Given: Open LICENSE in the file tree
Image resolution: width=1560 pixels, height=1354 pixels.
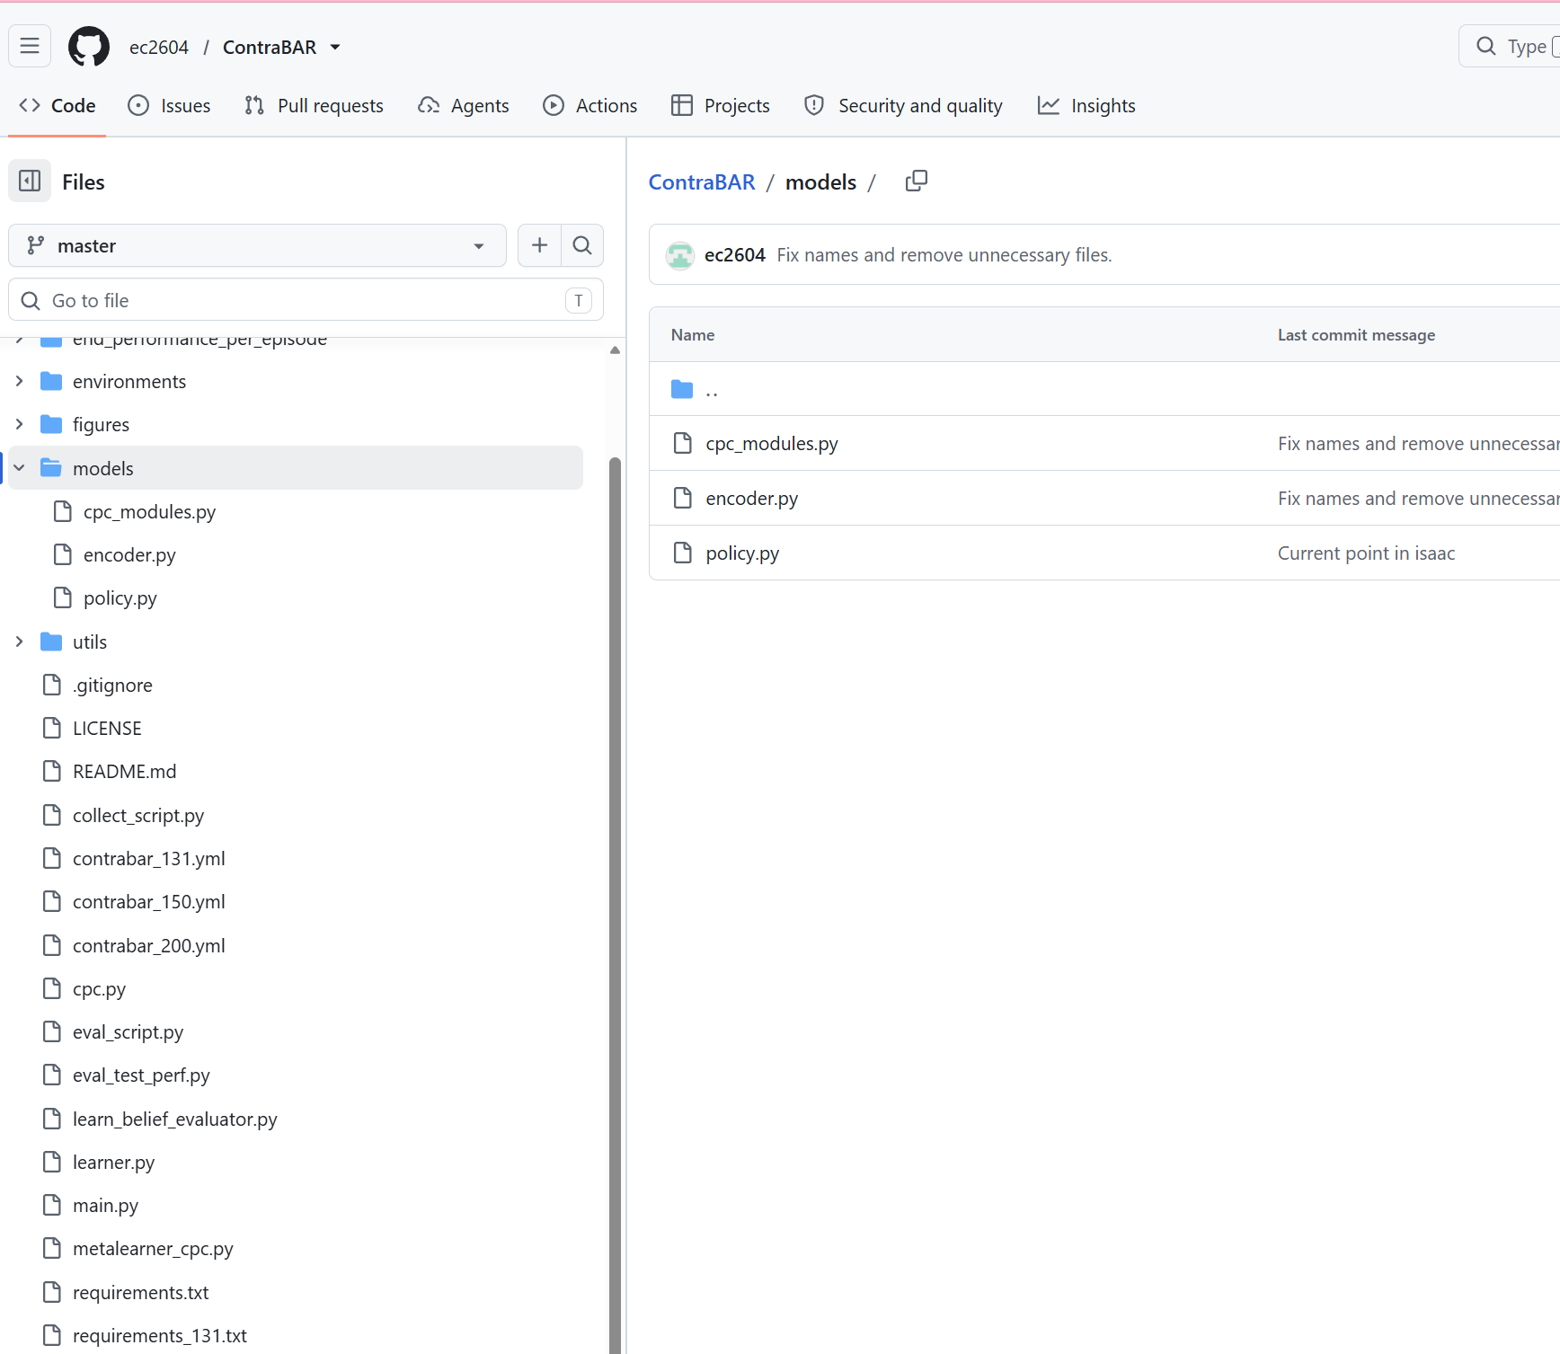Looking at the screenshot, I should point(107,728).
